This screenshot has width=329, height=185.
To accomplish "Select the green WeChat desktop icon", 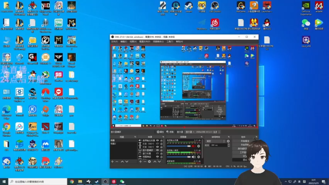I will pos(306,24).
